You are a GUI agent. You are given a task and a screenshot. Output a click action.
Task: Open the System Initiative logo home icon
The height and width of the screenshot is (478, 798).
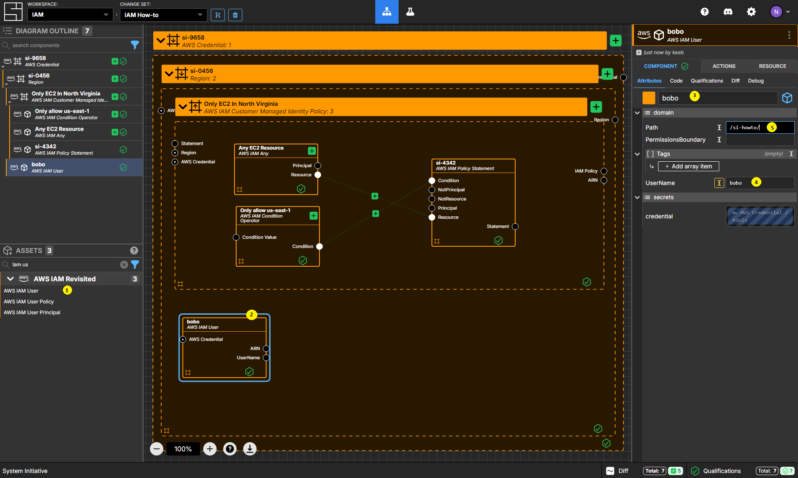click(x=13, y=12)
